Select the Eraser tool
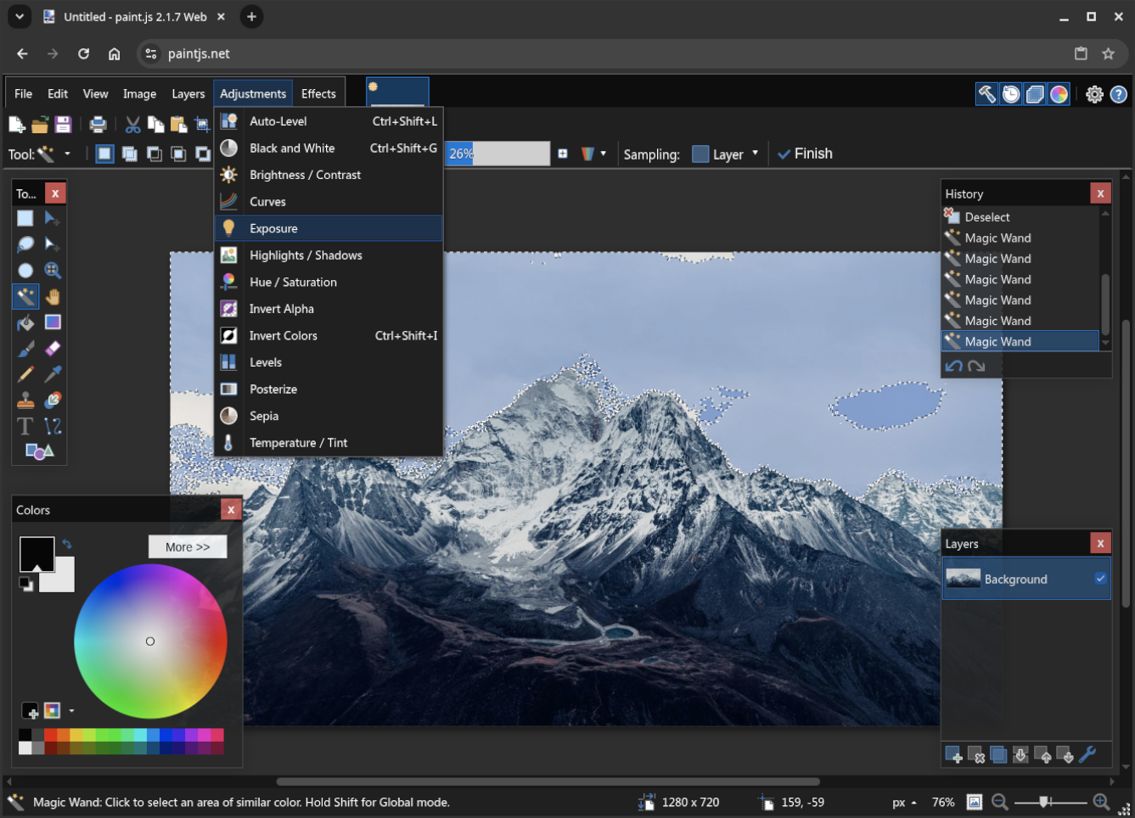The height and width of the screenshot is (818, 1135). (x=53, y=349)
